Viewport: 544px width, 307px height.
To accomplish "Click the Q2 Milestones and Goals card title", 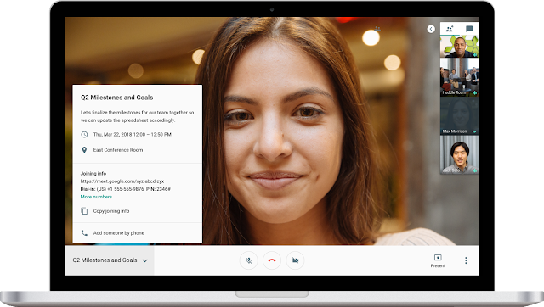I will [x=117, y=98].
